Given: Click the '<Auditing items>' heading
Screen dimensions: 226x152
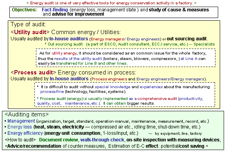Looking at the screenshot, I should (x=27, y=114).
